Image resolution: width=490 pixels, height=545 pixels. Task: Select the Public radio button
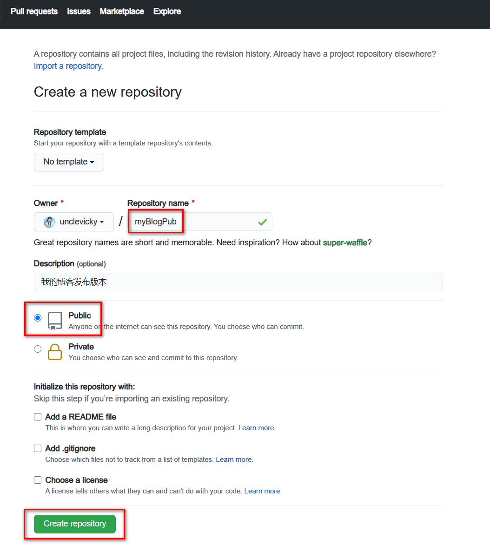click(38, 318)
